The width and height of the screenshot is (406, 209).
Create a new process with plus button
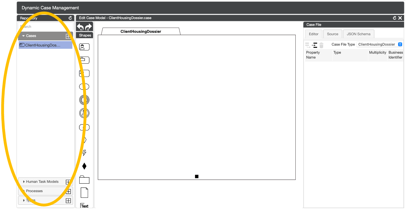(68, 192)
